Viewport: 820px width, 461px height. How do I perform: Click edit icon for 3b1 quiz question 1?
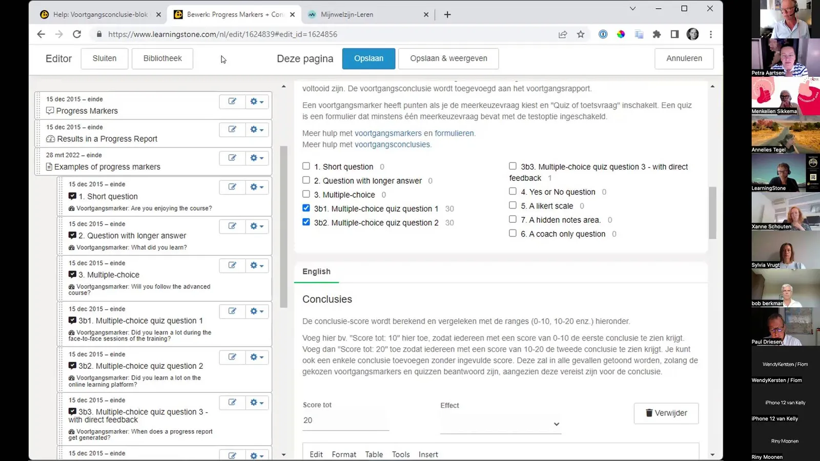[232, 311]
